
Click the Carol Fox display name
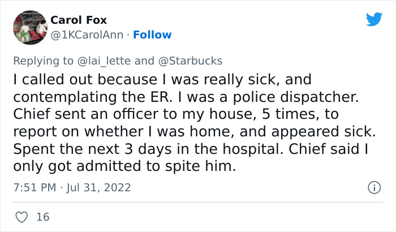79,20
